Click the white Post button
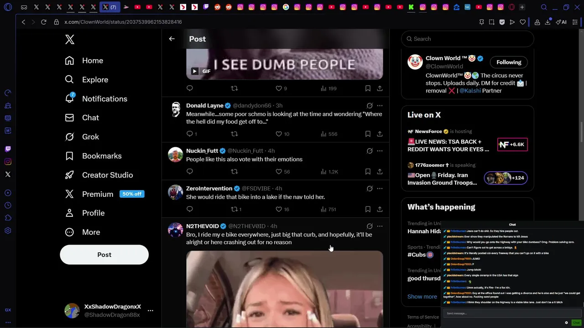584x328 pixels. (104, 255)
